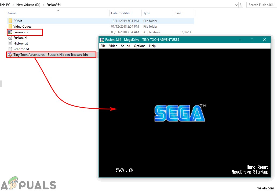This screenshot has height=191, width=277.
Task: Click inside the Search Fusion364 field
Action: pyautogui.click(x=261, y=5)
